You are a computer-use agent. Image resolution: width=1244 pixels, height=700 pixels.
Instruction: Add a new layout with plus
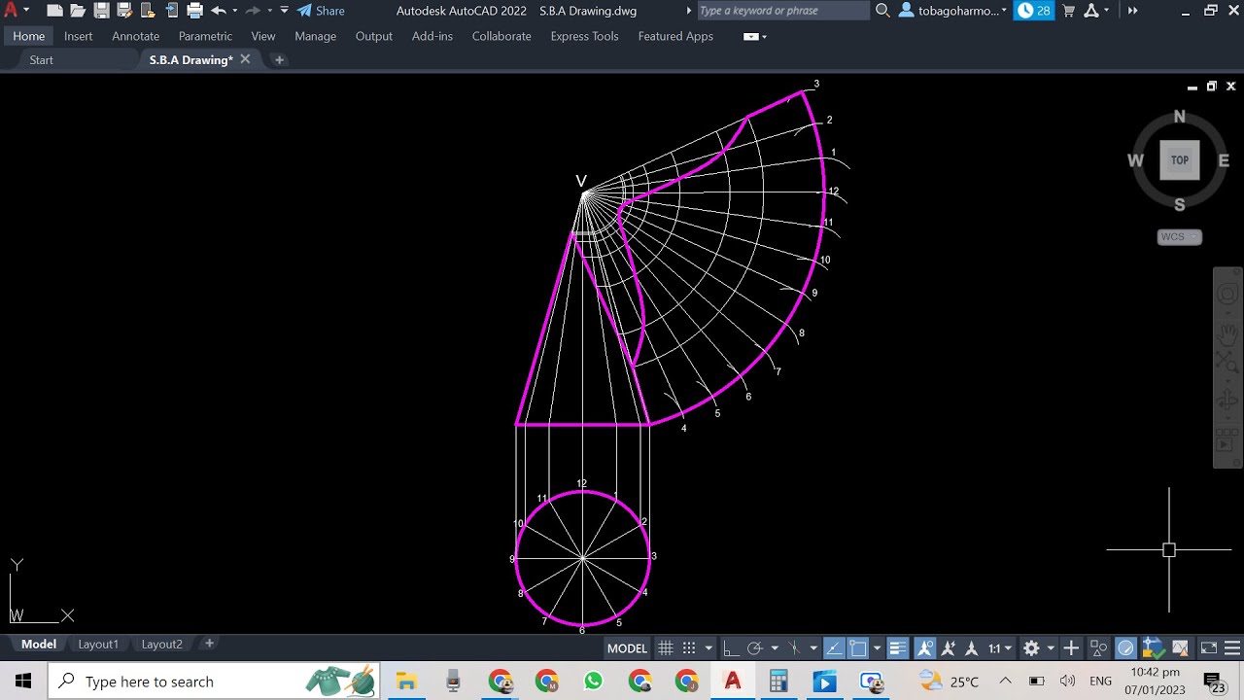(209, 644)
